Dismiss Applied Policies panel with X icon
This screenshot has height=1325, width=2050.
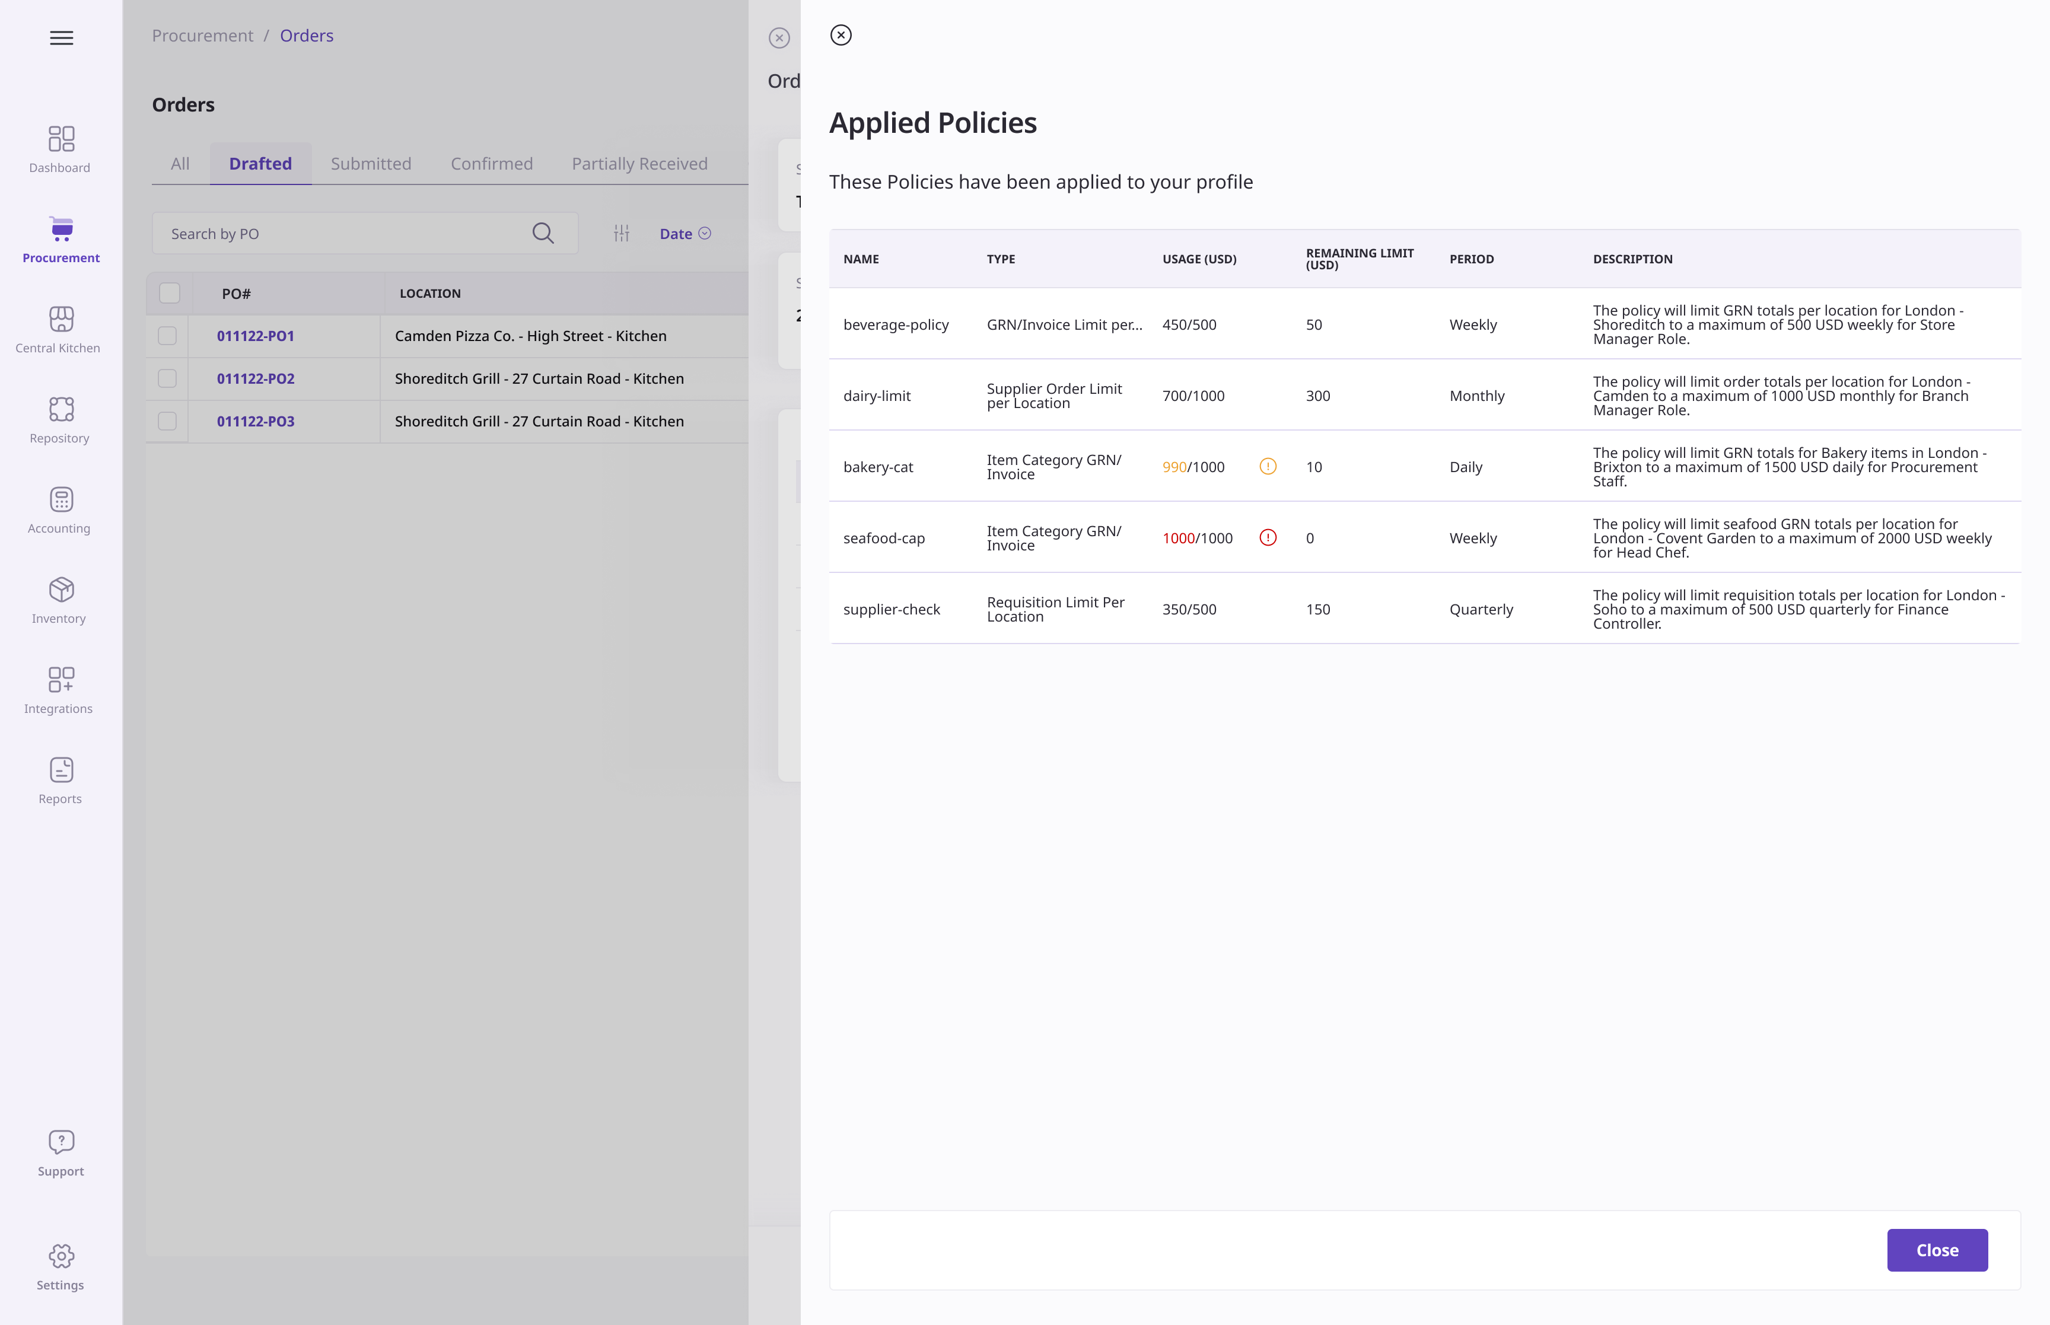click(x=841, y=35)
